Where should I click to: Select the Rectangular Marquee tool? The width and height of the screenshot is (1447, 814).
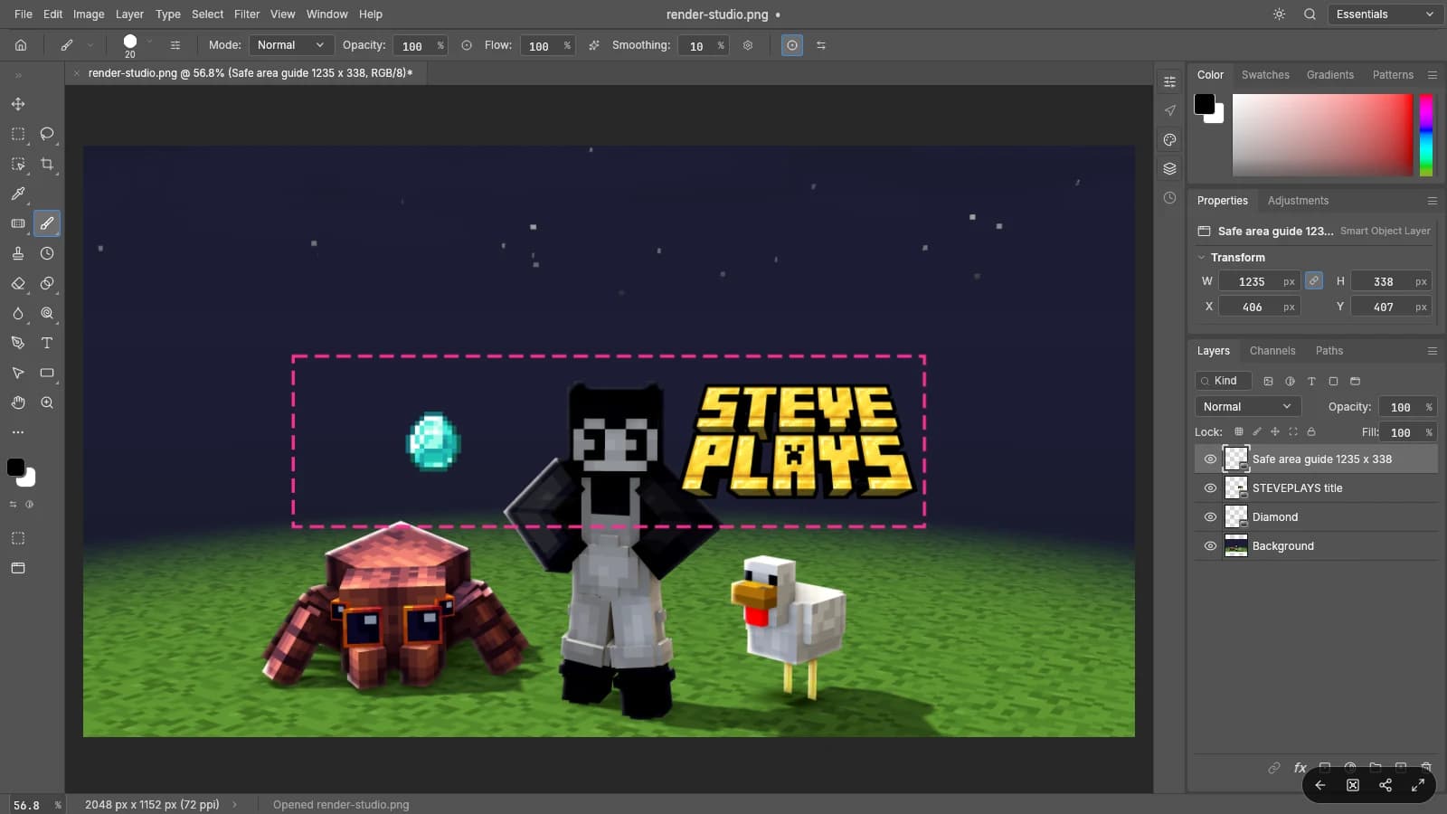[18, 134]
